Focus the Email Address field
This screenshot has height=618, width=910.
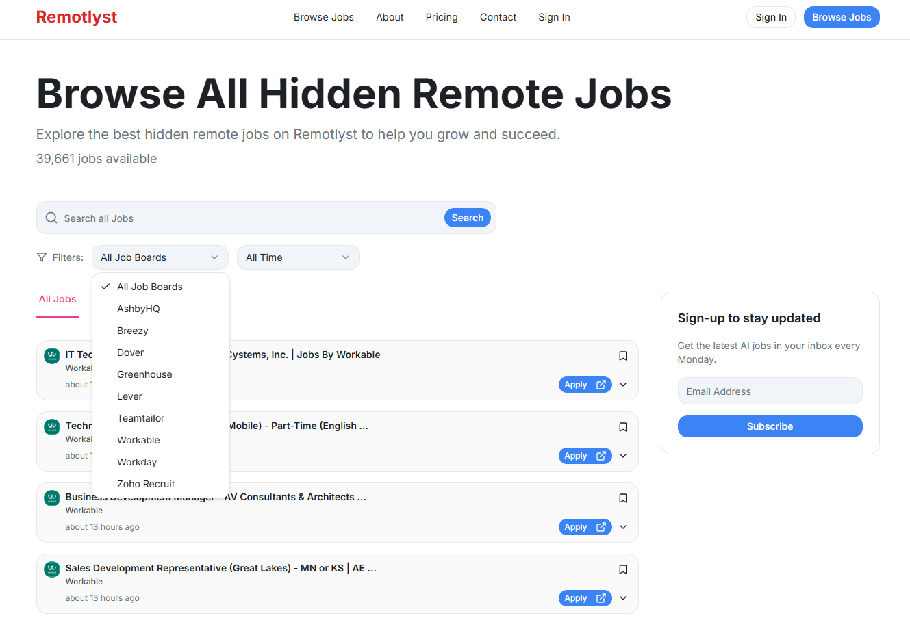pyautogui.click(x=770, y=391)
